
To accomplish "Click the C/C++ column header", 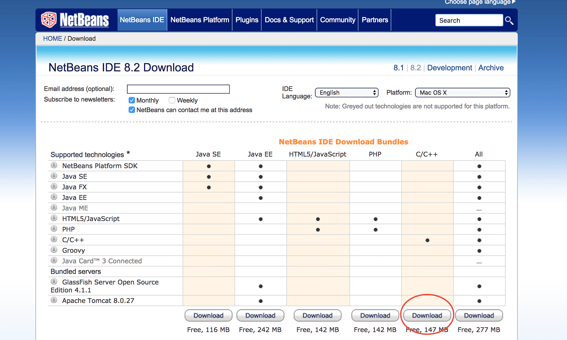I will click(427, 154).
